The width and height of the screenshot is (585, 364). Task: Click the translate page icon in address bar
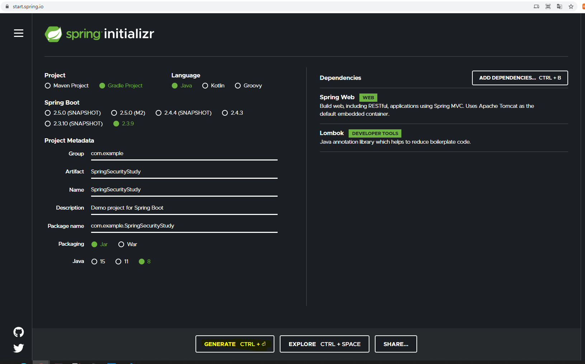point(560,6)
